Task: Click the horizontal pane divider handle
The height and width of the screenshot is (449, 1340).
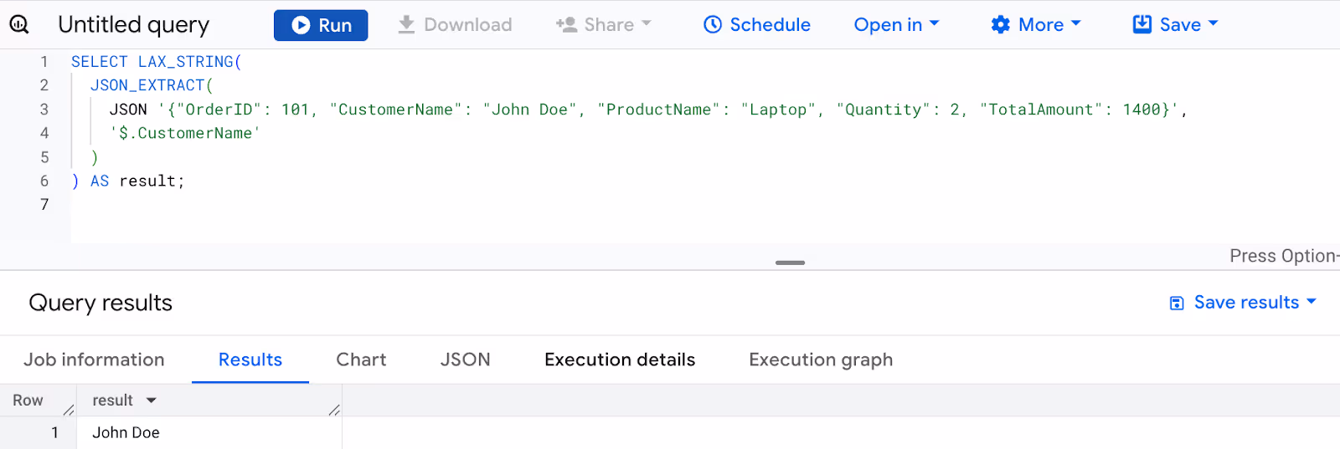Action: pos(790,263)
